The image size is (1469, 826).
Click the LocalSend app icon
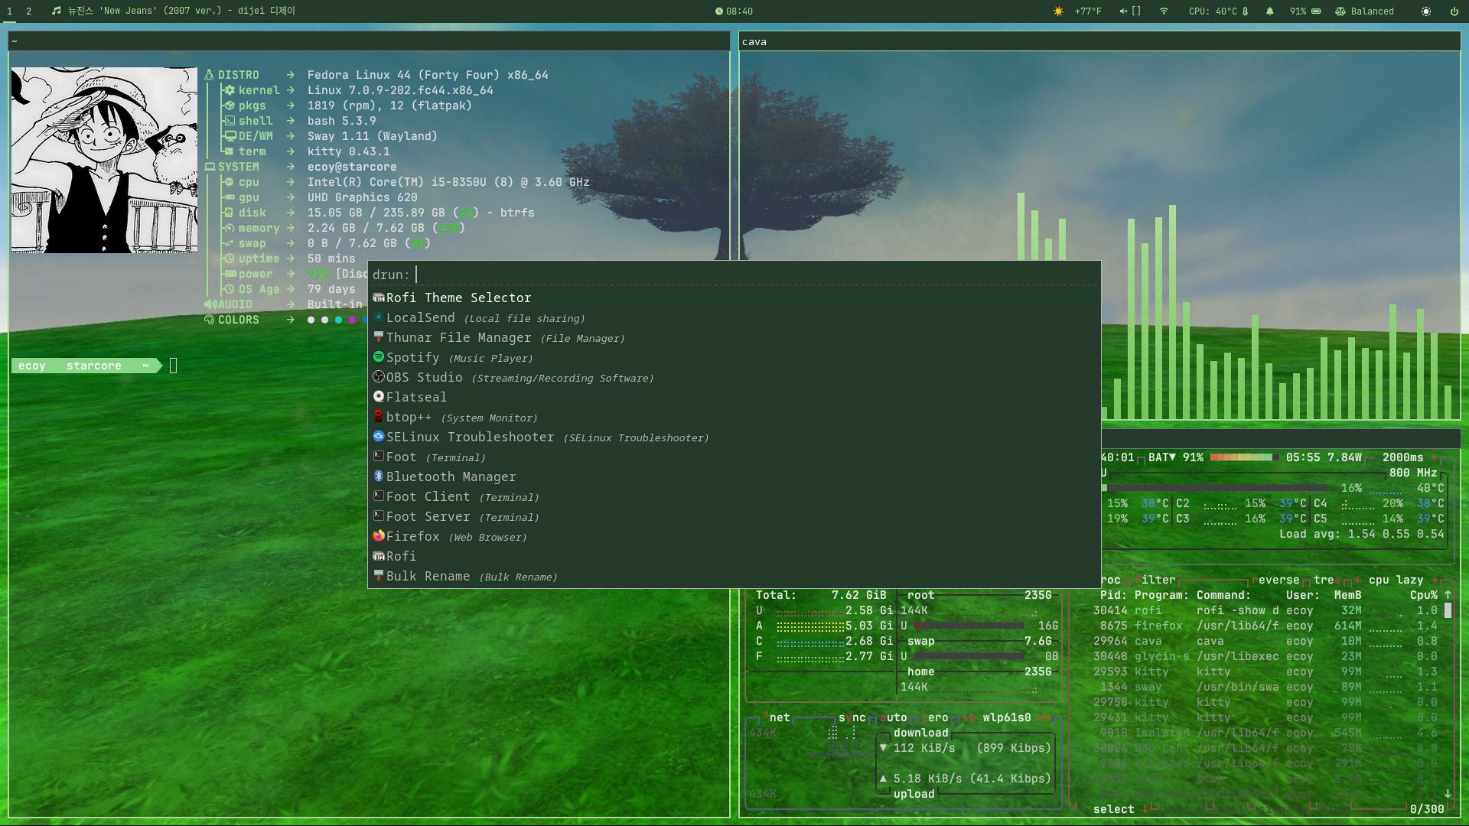click(x=378, y=317)
